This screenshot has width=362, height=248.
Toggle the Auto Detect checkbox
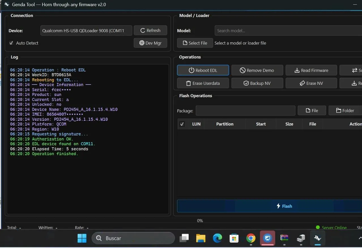pyautogui.click(x=11, y=43)
